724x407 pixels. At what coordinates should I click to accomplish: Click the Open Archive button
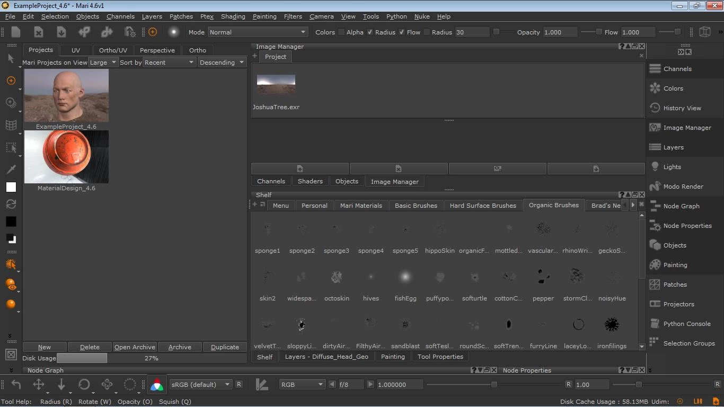[135, 347]
